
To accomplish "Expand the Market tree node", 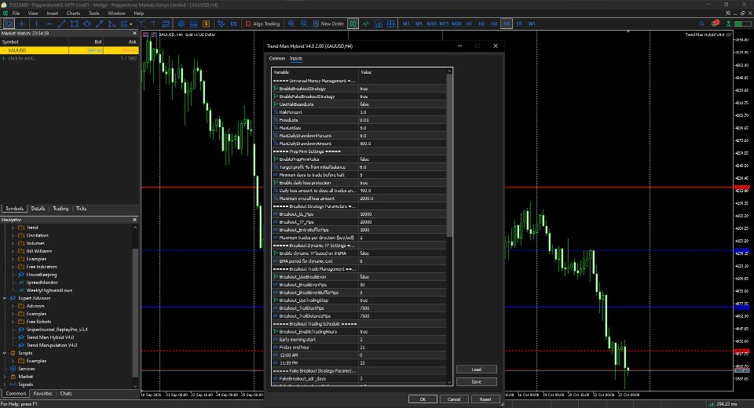I will coord(5,377).
